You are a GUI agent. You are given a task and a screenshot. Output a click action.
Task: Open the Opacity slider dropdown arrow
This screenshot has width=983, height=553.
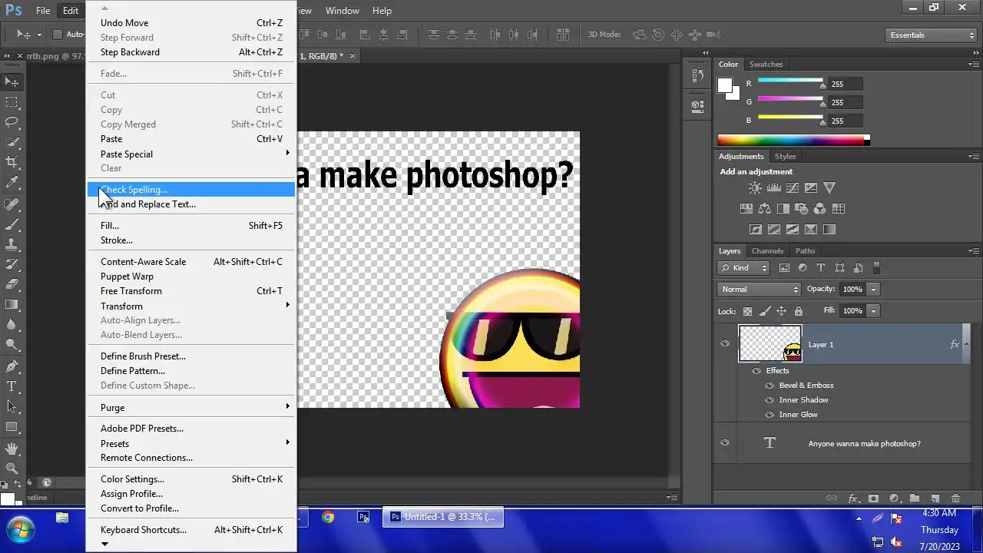873,290
